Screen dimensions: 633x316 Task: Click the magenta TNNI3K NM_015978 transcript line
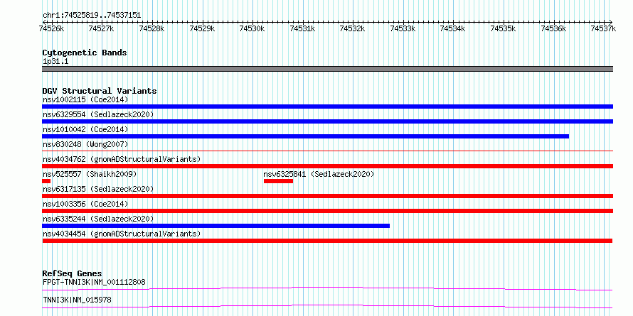327,306
